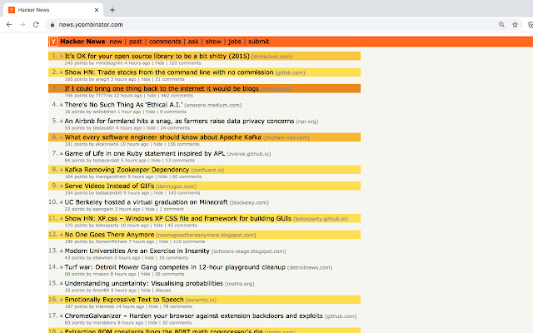The width and height of the screenshot is (533, 333).
Task: Open 'ChromeGalvanizer' story link
Action: pos(193,316)
